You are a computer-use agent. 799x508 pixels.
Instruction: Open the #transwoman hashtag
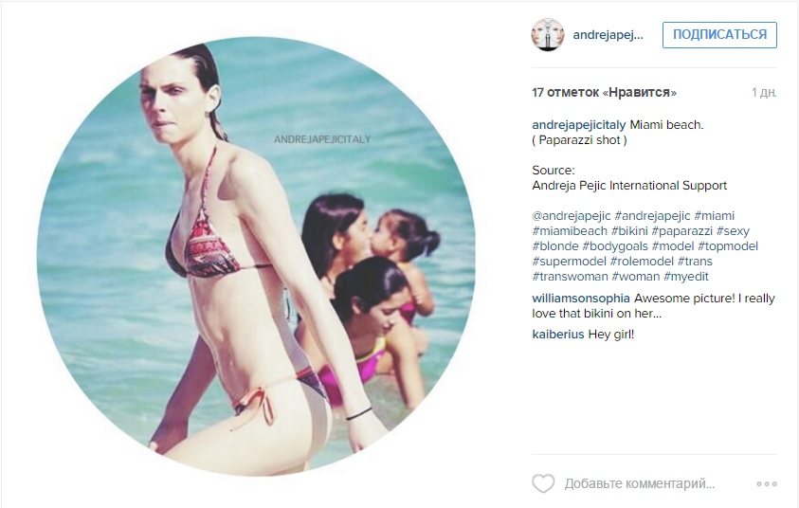click(571, 277)
